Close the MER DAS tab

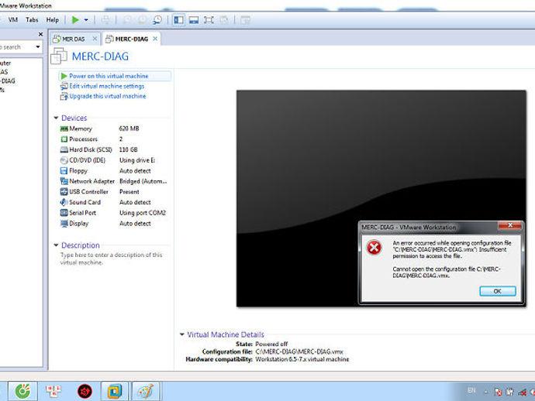coord(95,39)
